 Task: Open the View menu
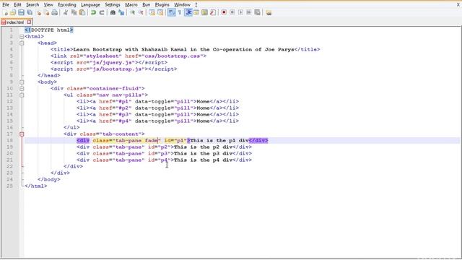(x=48, y=5)
